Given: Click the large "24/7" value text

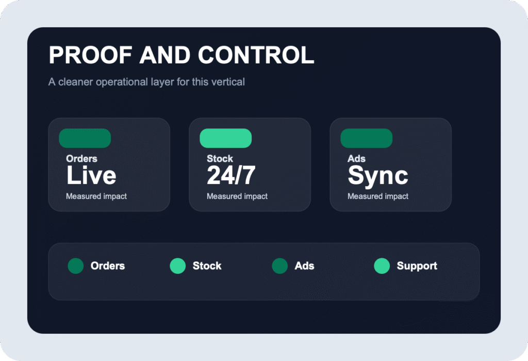Looking at the screenshot, I should point(231,176).
